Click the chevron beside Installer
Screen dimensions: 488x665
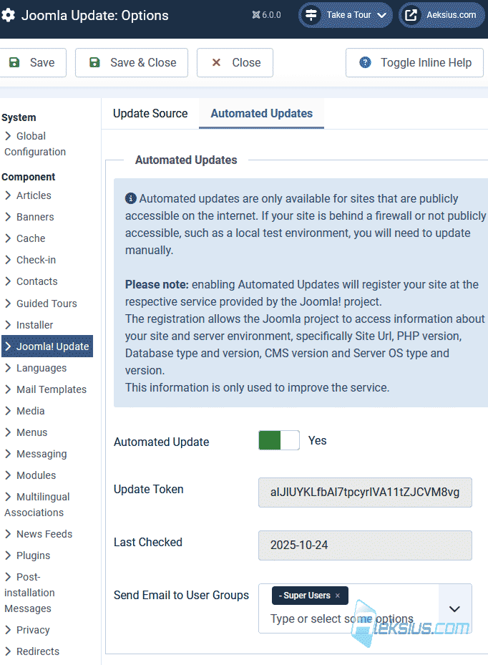tap(8, 325)
